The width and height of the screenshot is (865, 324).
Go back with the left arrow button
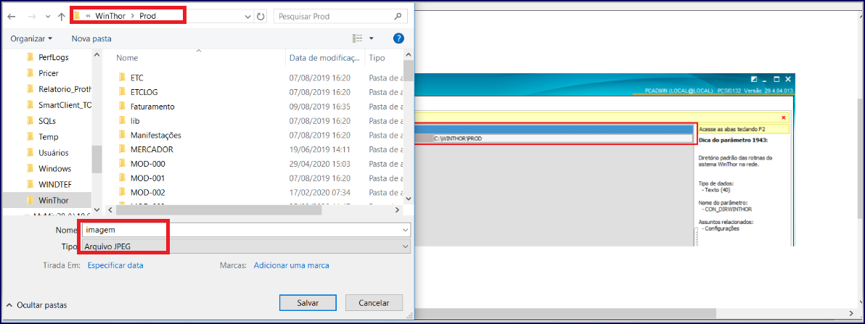pos(12,17)
